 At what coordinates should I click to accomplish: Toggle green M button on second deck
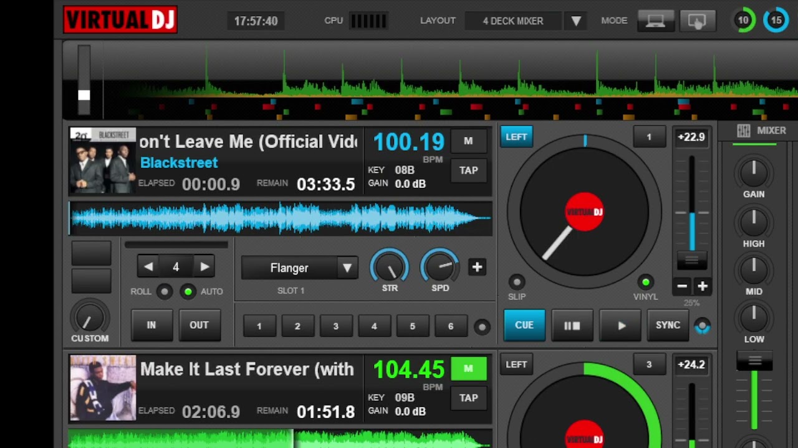click(x=468, y=368)
